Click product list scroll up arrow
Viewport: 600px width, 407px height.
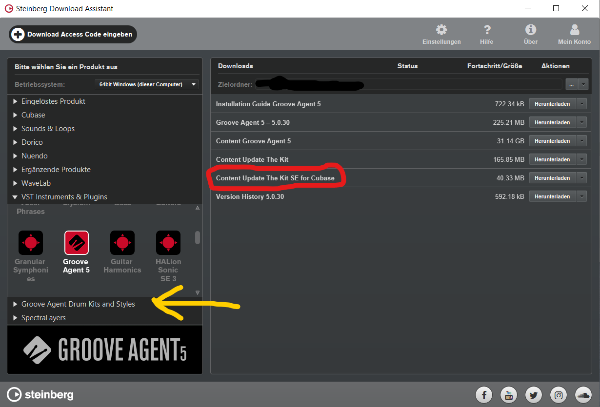198,208
